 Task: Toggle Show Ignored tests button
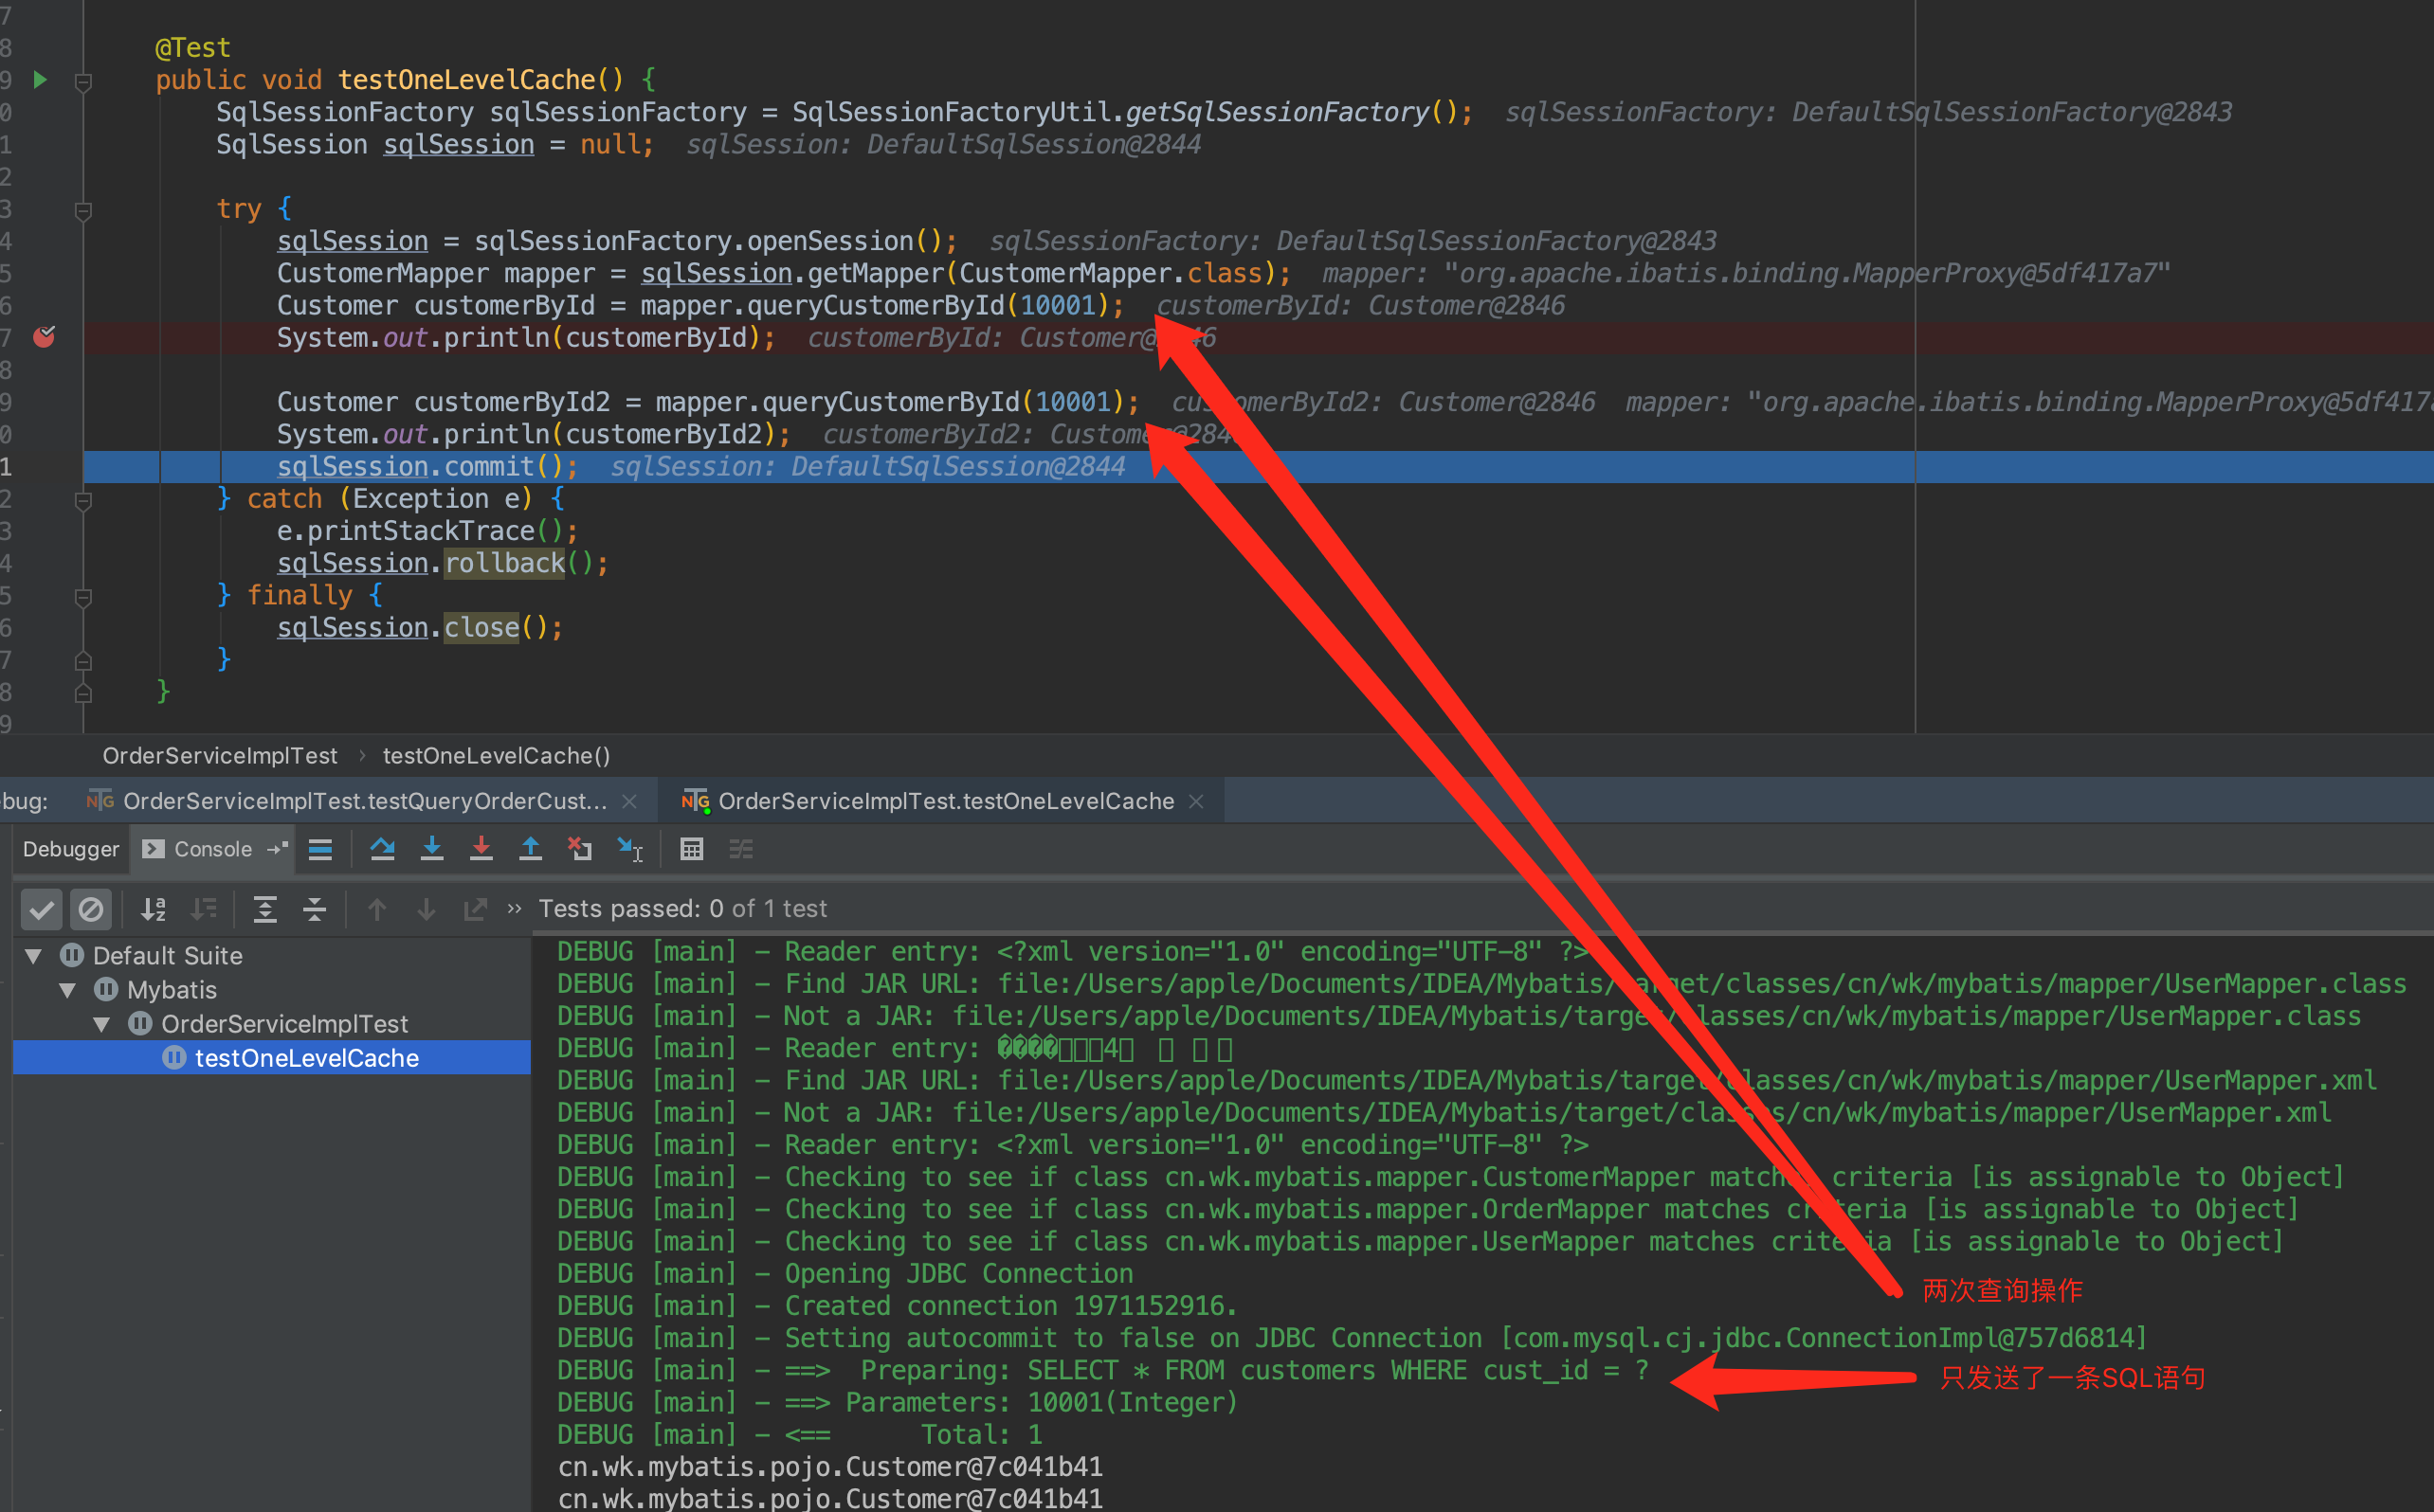click(91, 909)
